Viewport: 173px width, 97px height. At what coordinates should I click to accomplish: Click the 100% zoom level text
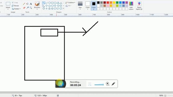pos(161,95)
